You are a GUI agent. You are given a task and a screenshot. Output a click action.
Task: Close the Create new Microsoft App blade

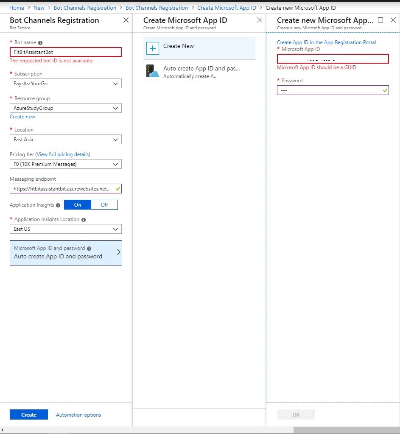tap(393, 20)
